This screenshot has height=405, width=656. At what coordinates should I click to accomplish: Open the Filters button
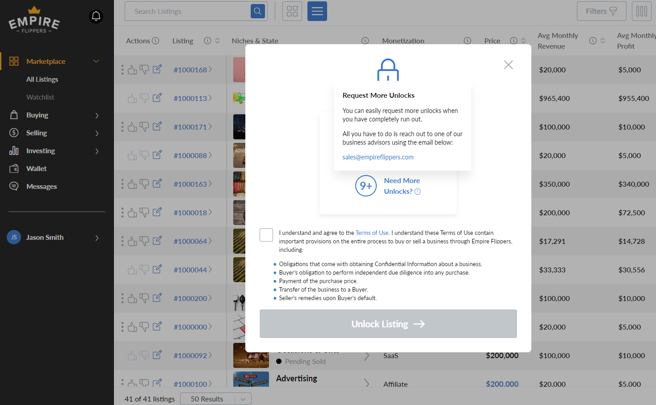[601, 11]
